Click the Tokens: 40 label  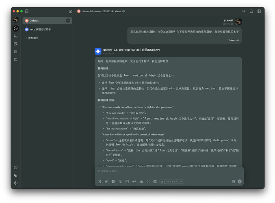[234, 40]
